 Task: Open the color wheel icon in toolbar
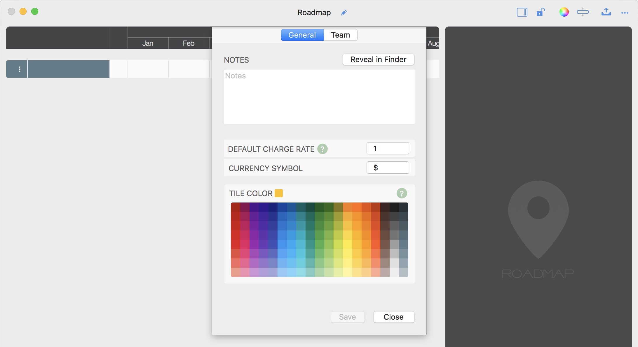564,12
